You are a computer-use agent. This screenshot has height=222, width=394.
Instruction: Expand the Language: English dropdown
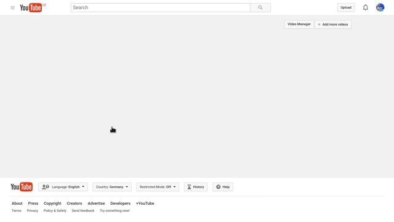[63, 187]
